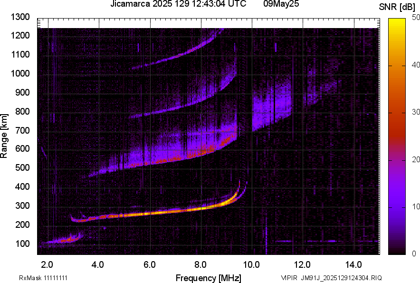Click the 1300 range tick label
Image resolution: width=420 pixels, height=283 pixels.
point(20,17)
